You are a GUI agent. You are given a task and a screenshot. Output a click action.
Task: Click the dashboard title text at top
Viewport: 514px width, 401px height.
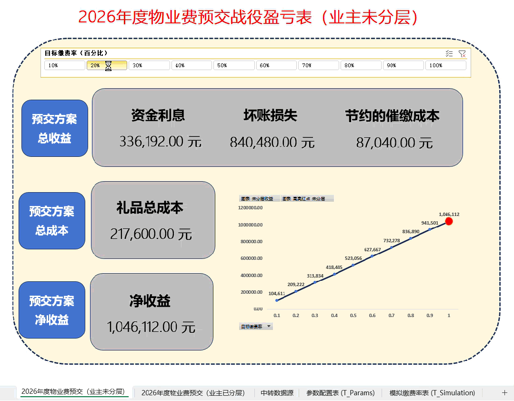[x=248, y=17]
